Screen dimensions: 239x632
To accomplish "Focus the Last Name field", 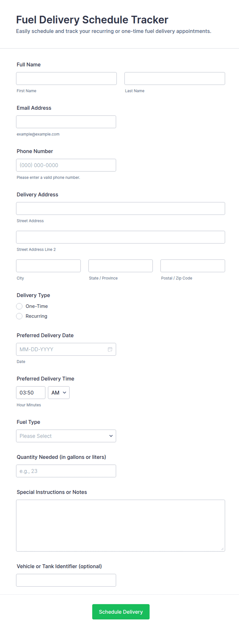I will 175,78.
